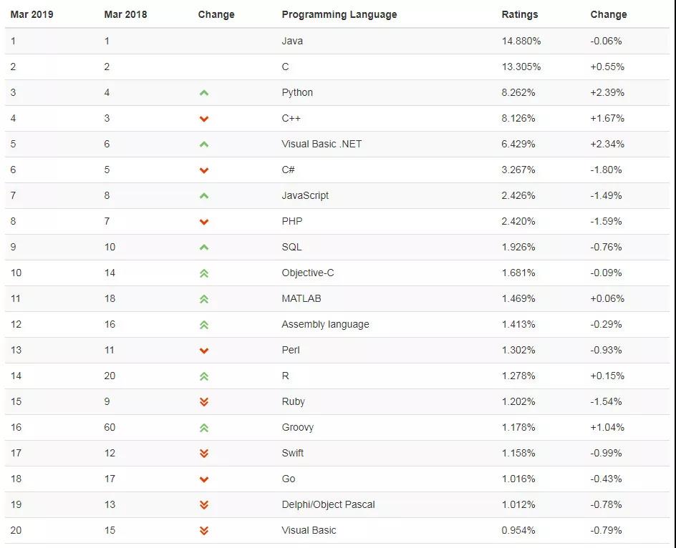Click the Mar 2019 column header

click(x=32, y=14)
